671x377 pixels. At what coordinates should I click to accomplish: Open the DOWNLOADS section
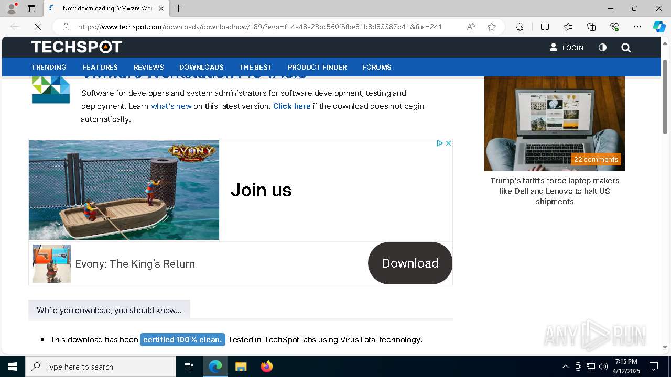201,67
